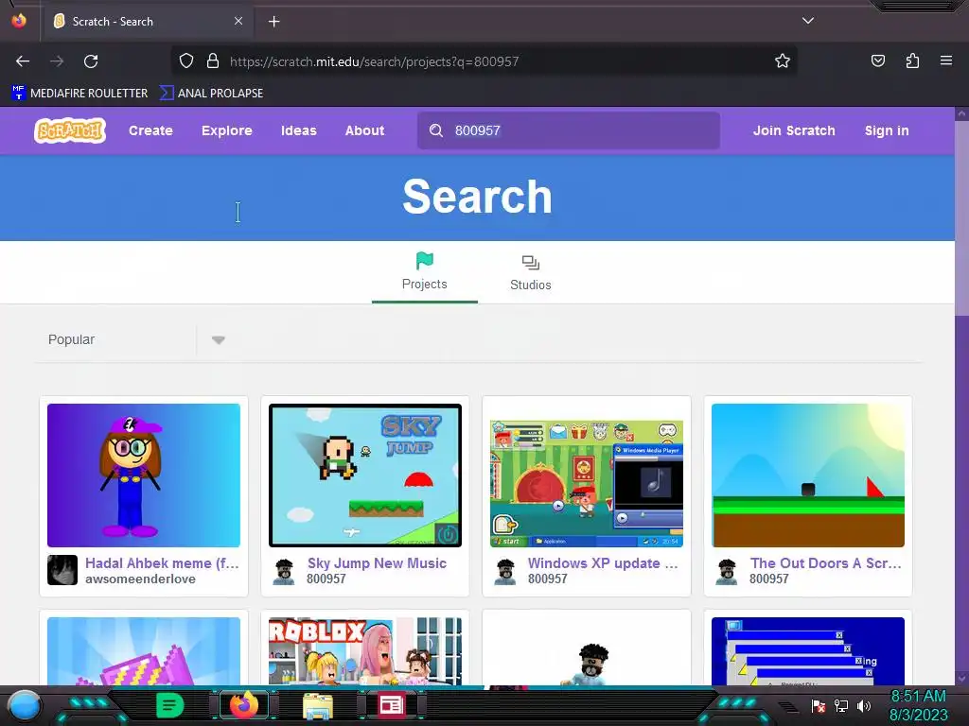Click the Scratch search box with 800957
This screenshot has height=726, width=969.
click(x=569, y=130)
